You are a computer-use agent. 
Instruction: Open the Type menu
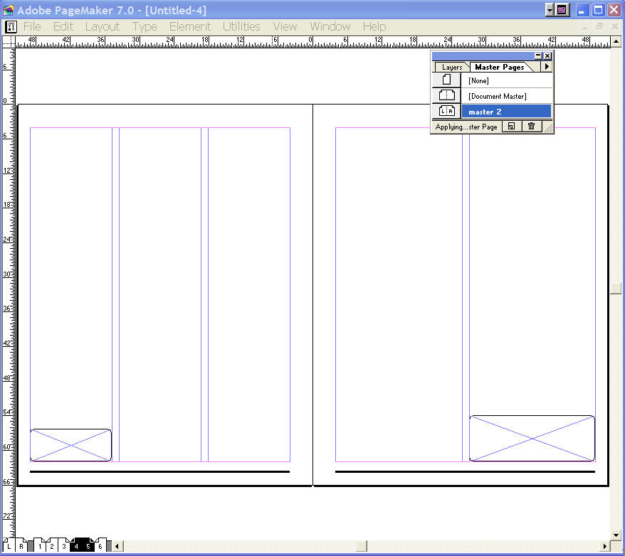(145, 27)
